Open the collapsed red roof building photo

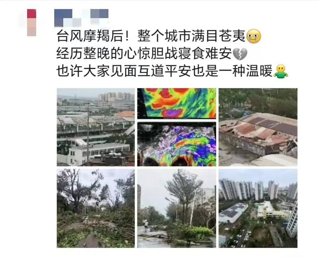(258, 127)
